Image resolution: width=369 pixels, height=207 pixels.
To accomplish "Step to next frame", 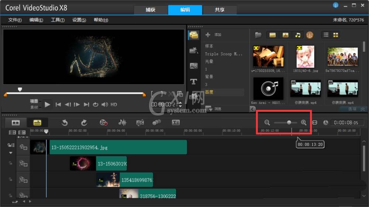I will click(x=77, y=104).
